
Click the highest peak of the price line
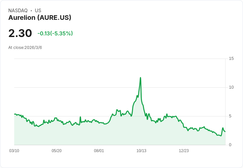141,78
